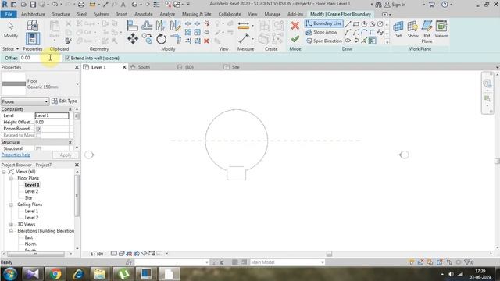
Task: Click the Slope Arrow button
Action: (x=321, y=32)
